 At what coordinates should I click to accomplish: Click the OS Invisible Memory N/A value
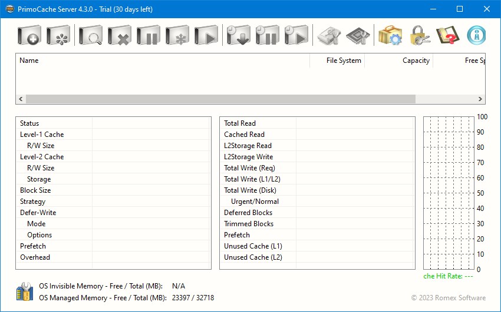click(179, 286)
